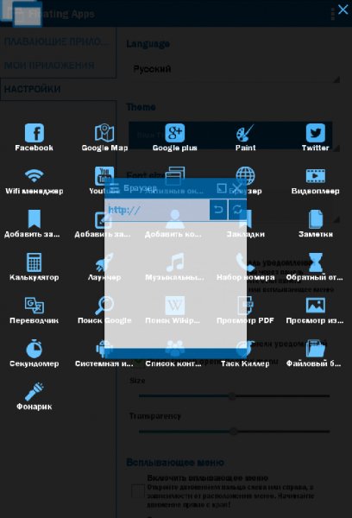The height and width of the screenshot is (518, 352).
Task: Reload the page in floating Браузер
Action: (x=237, y=210)
